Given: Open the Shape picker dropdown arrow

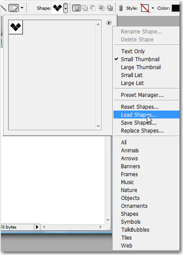Looking at the screenshot, I should click(65, 8).
